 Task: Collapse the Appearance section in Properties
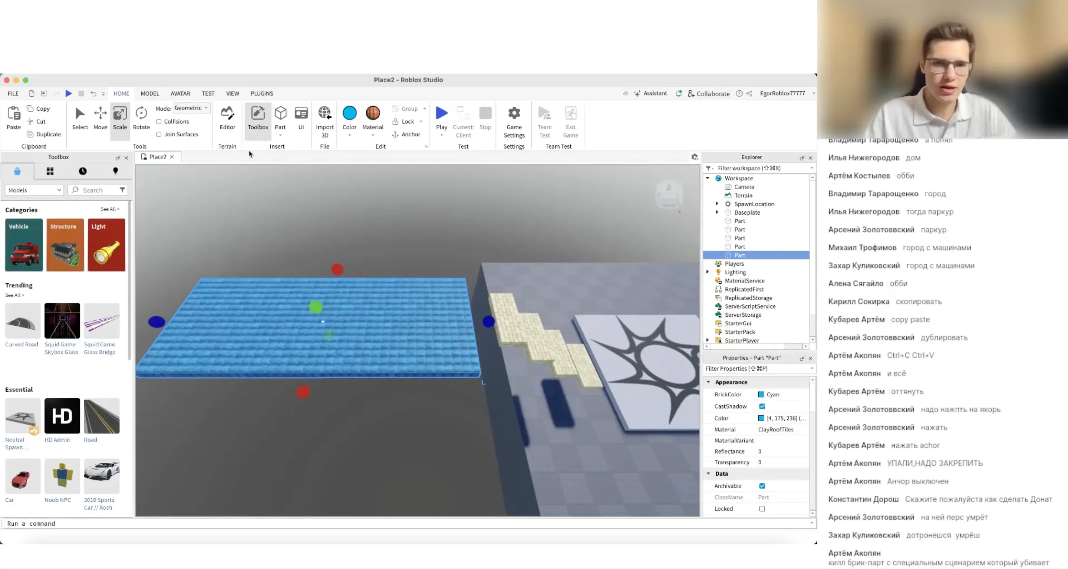pos(709,382)
